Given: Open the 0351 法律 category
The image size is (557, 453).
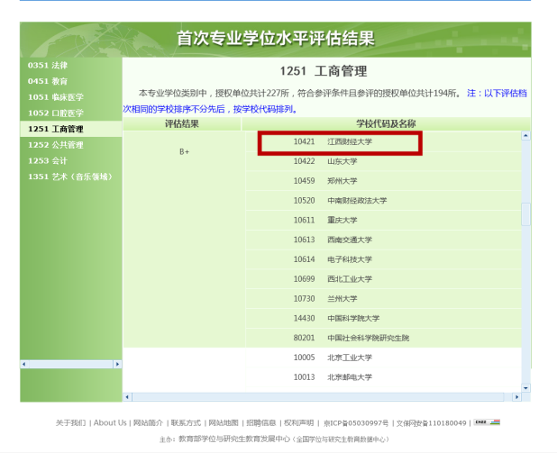Looking at the screenshot, I should tap(48, 66).
